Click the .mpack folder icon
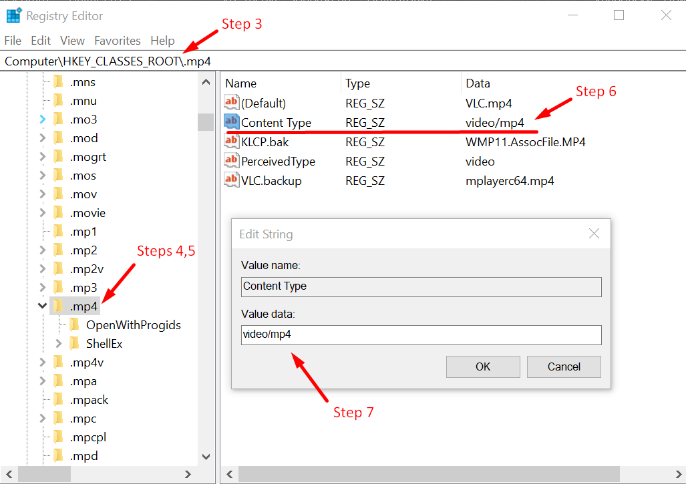This screenshot has width=686, height=484. pyautogui.click(x=58, y=400)
